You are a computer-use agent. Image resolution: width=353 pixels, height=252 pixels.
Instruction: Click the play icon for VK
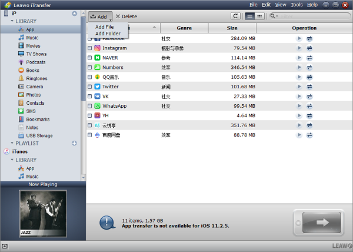299,97
